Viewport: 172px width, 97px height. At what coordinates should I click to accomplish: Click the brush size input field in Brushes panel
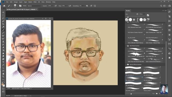142,14
